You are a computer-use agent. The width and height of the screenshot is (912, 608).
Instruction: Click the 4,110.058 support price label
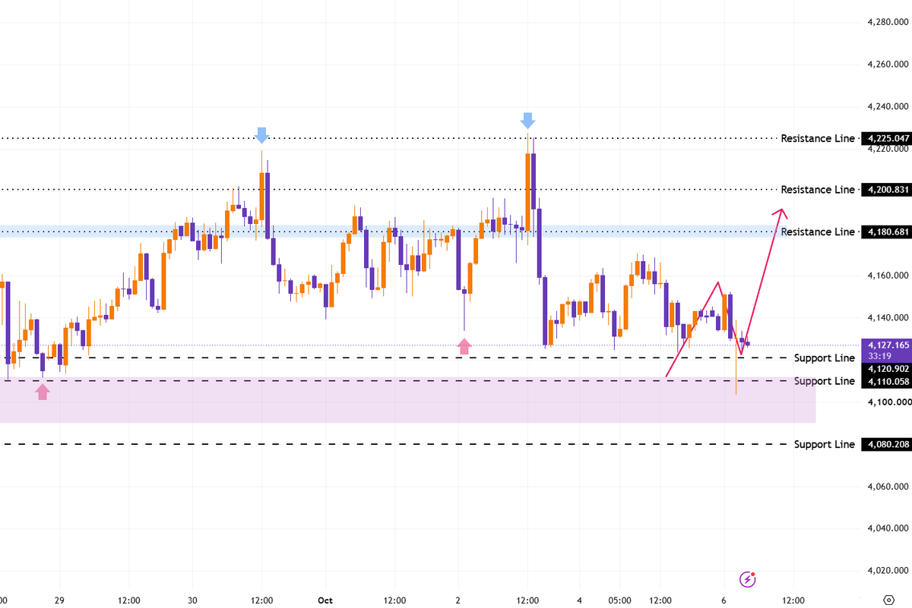click(885, 381)
